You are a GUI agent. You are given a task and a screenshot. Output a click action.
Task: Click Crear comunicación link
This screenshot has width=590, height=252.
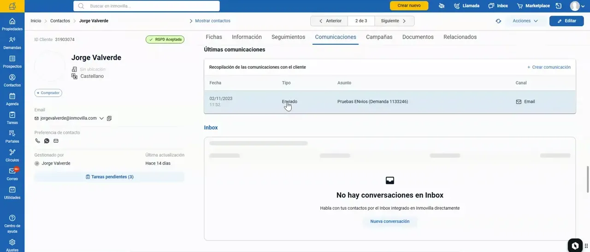[549, 67]
